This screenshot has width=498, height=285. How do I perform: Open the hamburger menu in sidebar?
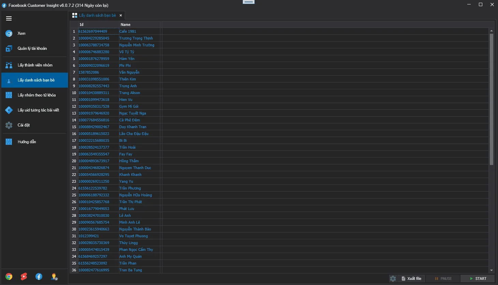click(9, 18)
